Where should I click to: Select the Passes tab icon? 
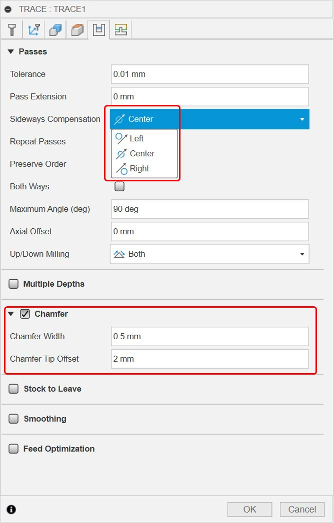tap(99, 30)
